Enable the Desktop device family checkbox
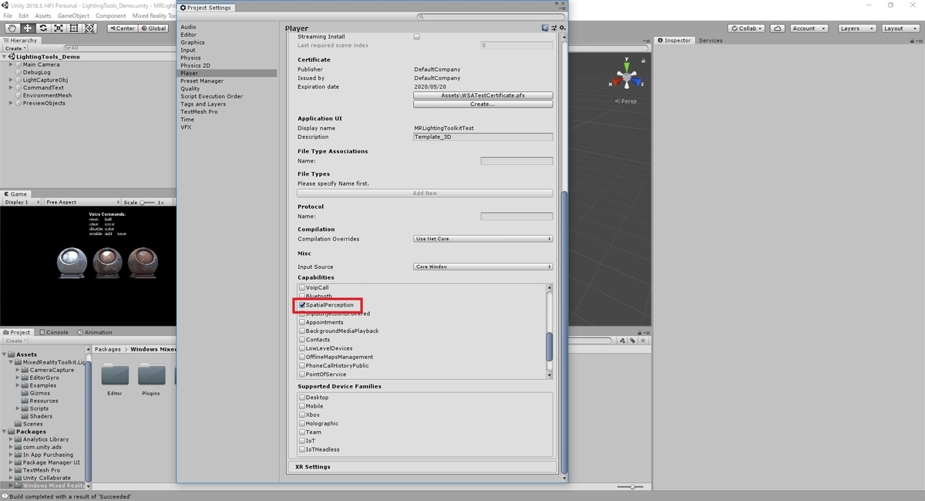The width and height of the screenshot is (925, 501). [x=302, y=398]
